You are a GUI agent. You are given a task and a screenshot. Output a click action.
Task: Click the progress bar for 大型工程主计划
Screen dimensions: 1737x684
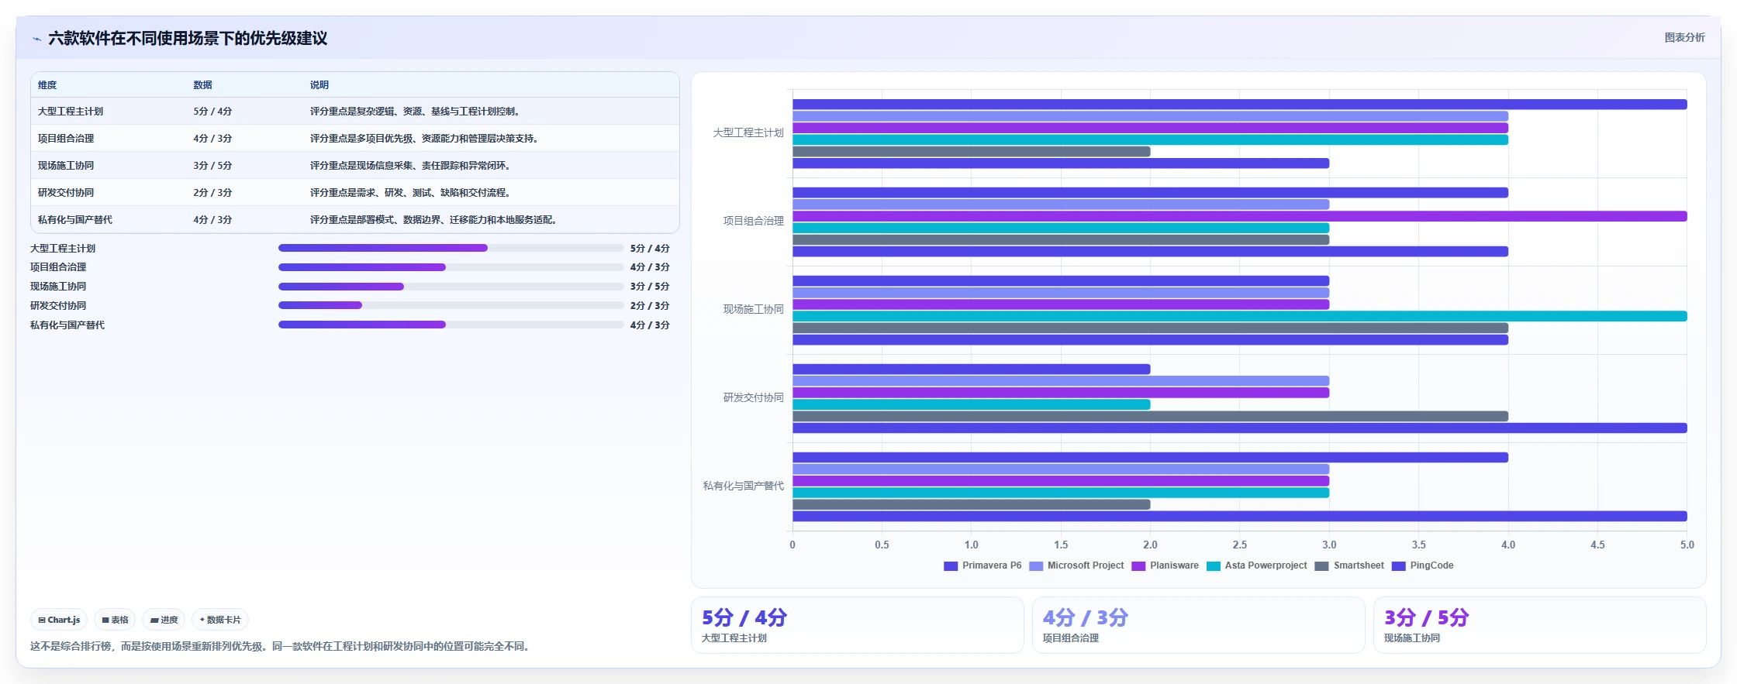point(451,248)
